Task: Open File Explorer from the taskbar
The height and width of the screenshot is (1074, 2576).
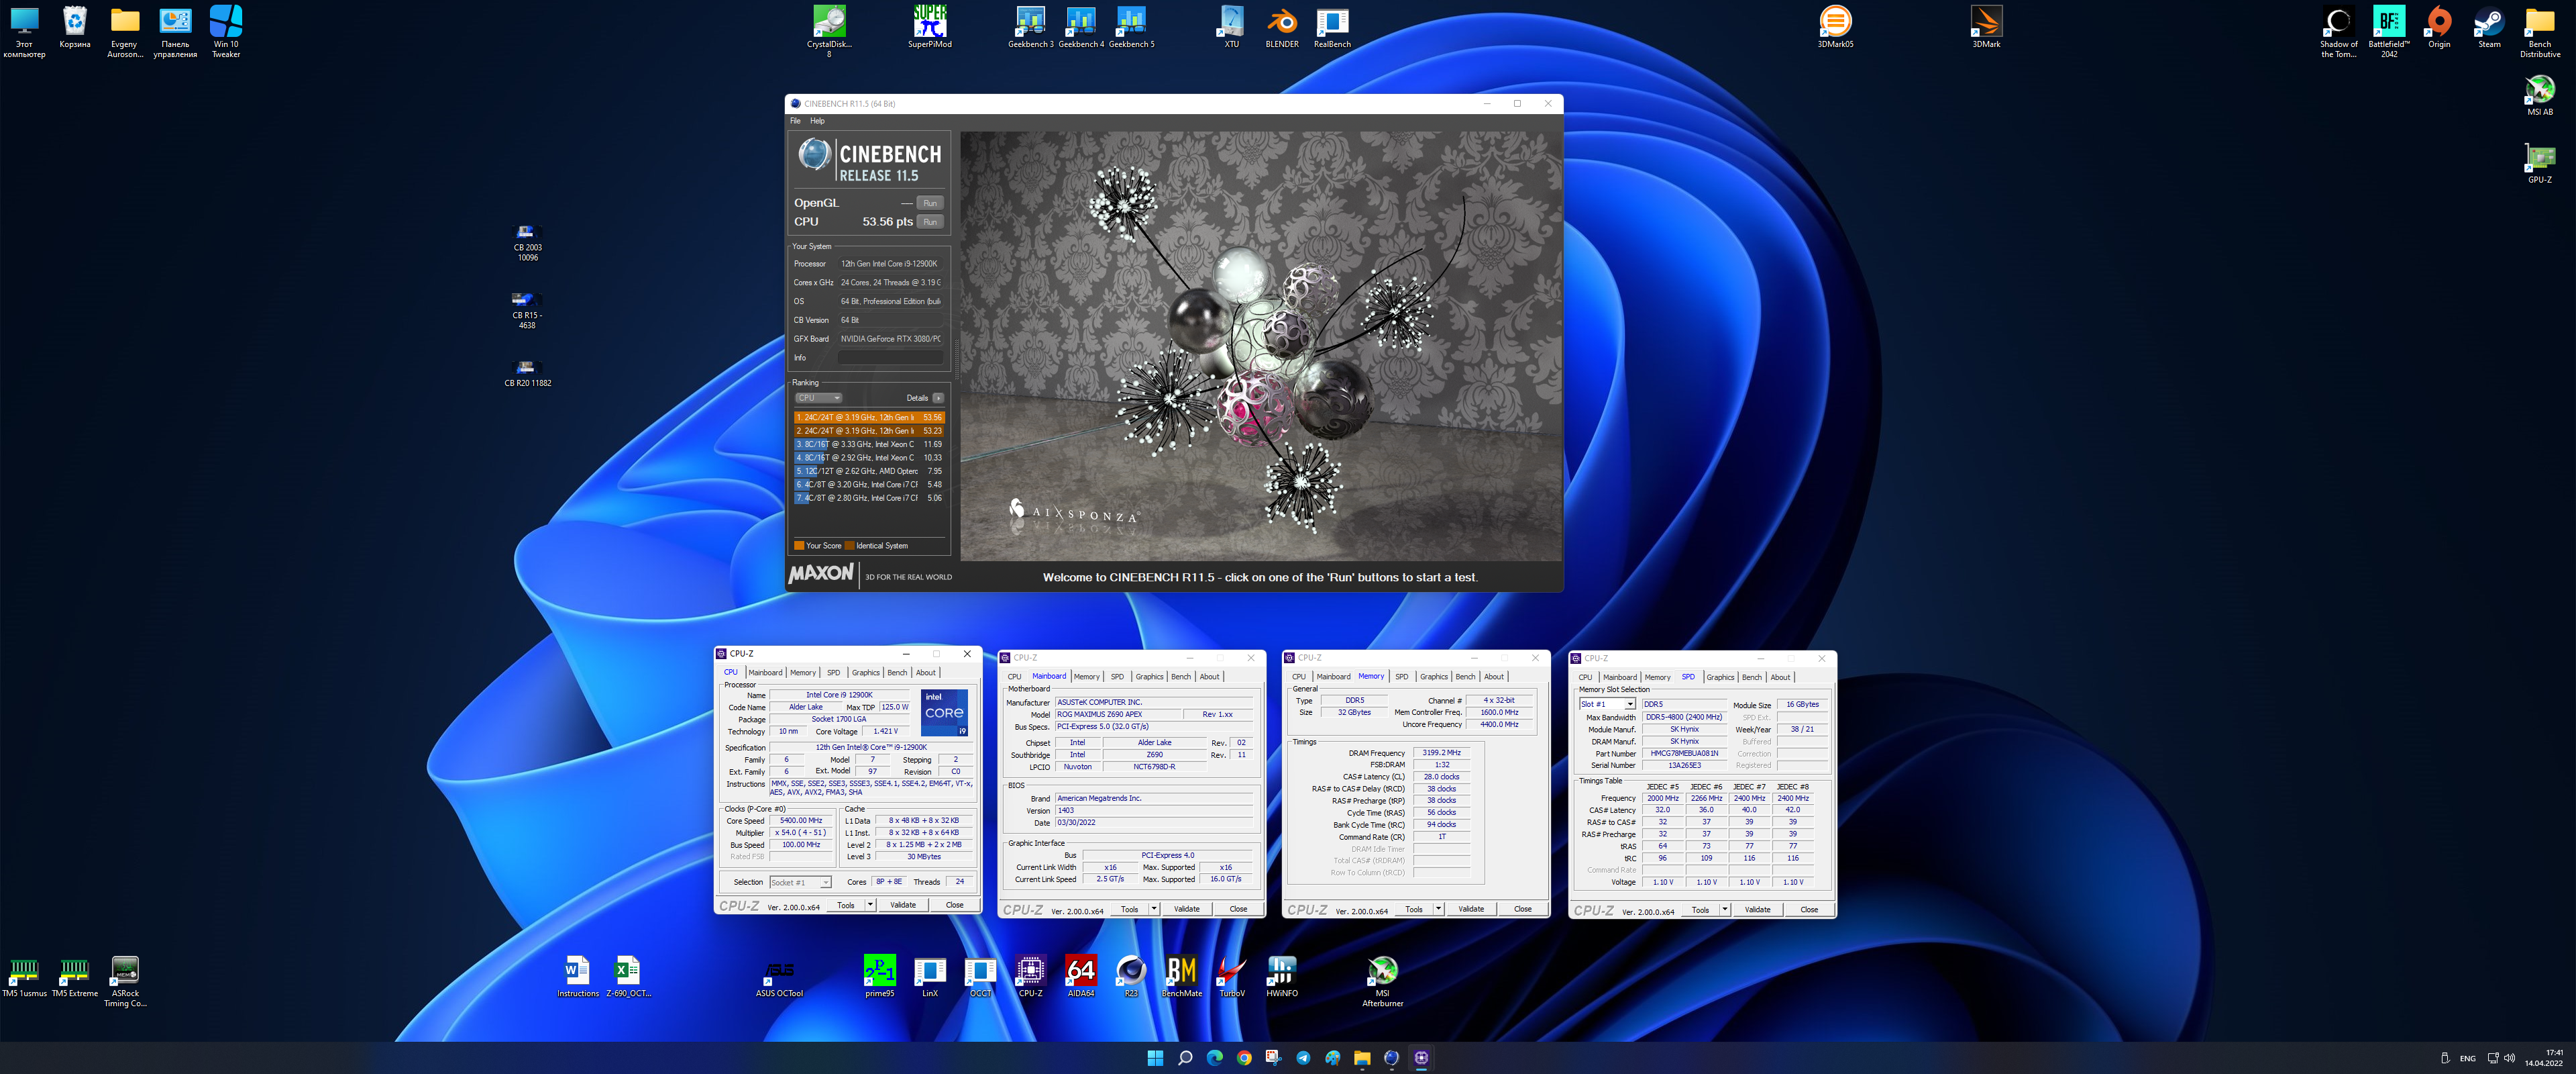Action: pyautogui.click(x=1362, y=1058)
